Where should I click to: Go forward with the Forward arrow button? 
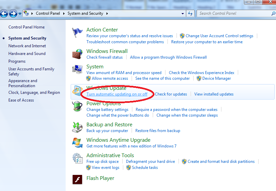13,13
